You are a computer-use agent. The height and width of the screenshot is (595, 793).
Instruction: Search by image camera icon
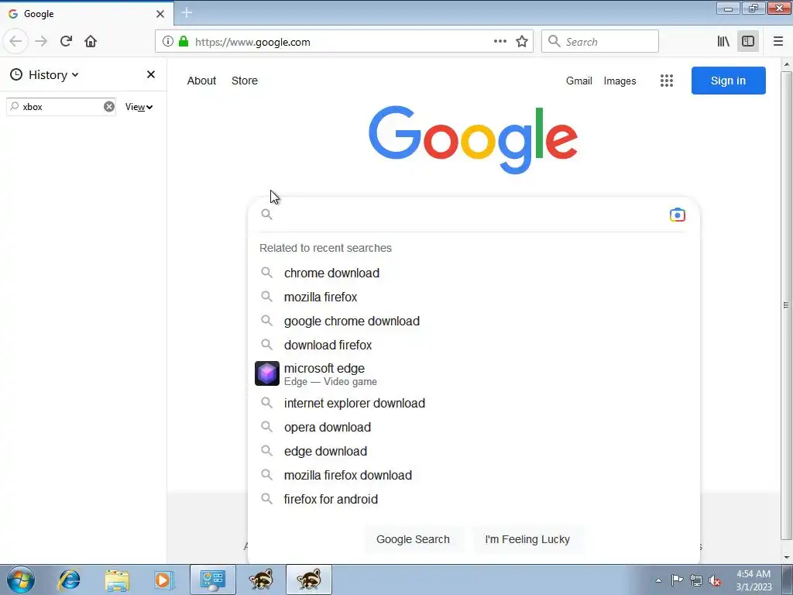pos(677,215)
